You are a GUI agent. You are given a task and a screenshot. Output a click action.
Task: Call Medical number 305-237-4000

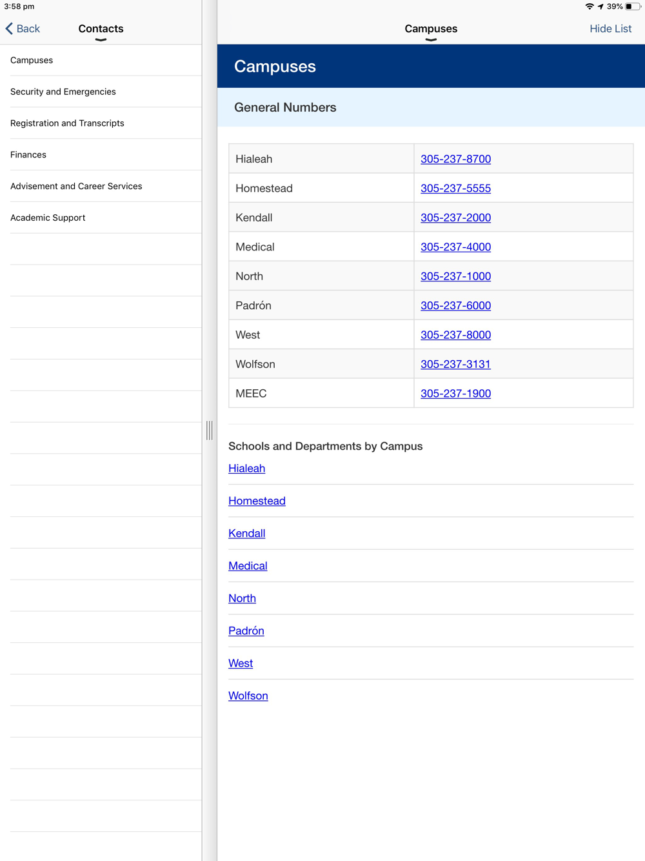[455, 247]
